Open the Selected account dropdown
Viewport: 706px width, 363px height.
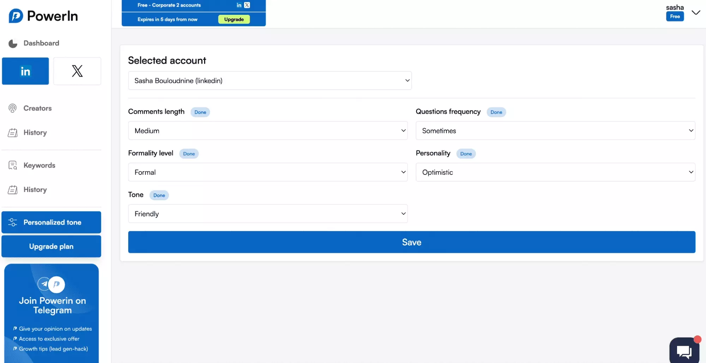269,81
